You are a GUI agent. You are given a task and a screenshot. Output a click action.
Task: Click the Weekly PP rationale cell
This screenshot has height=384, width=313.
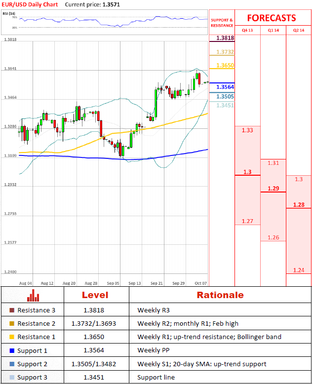coord(154,350)
